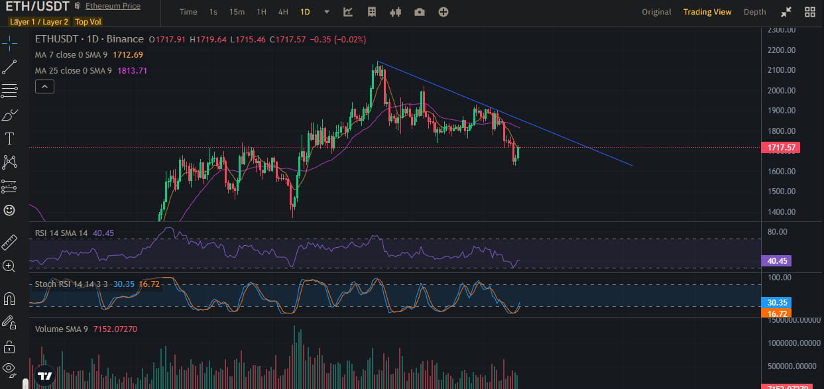Select the Time interval option
Screen dimensions: 824x389
click(188, 12)
